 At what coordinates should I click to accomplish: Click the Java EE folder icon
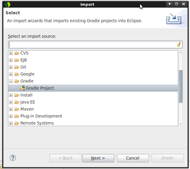pyautogui.click(x=17, y=102)
